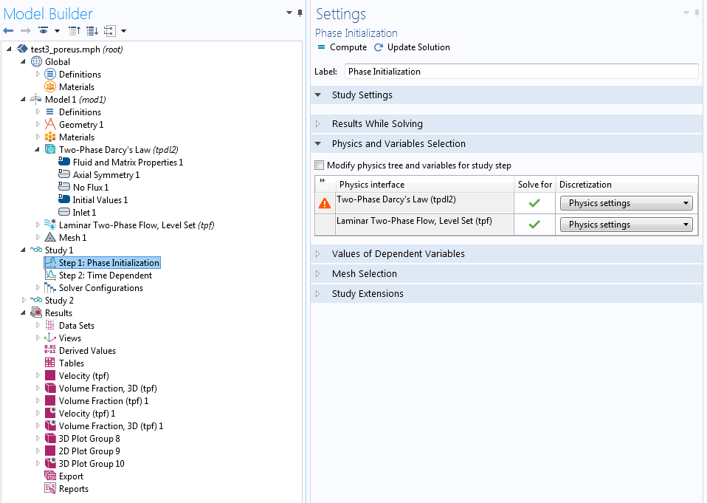Open Discretization dropdown for Two-Phase Darcy's Law

[x=627, y=204]
